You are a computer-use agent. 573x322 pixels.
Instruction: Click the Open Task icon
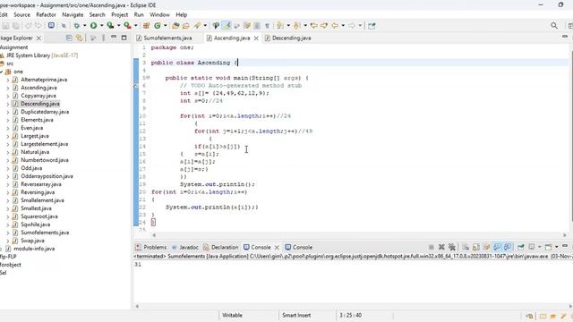coord(186,26)
